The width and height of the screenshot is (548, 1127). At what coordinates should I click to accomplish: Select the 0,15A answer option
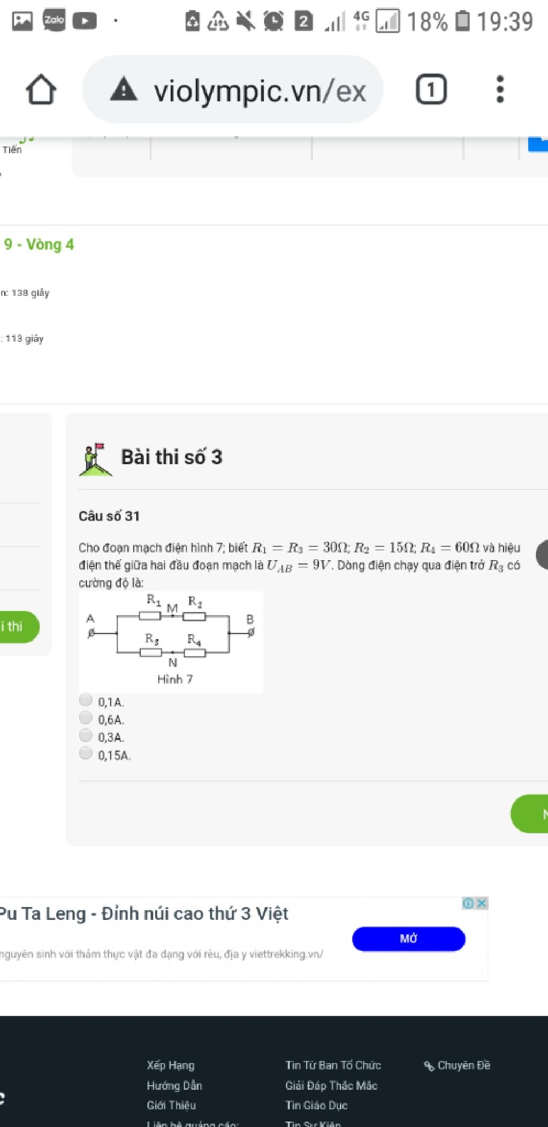pos(86,753)
